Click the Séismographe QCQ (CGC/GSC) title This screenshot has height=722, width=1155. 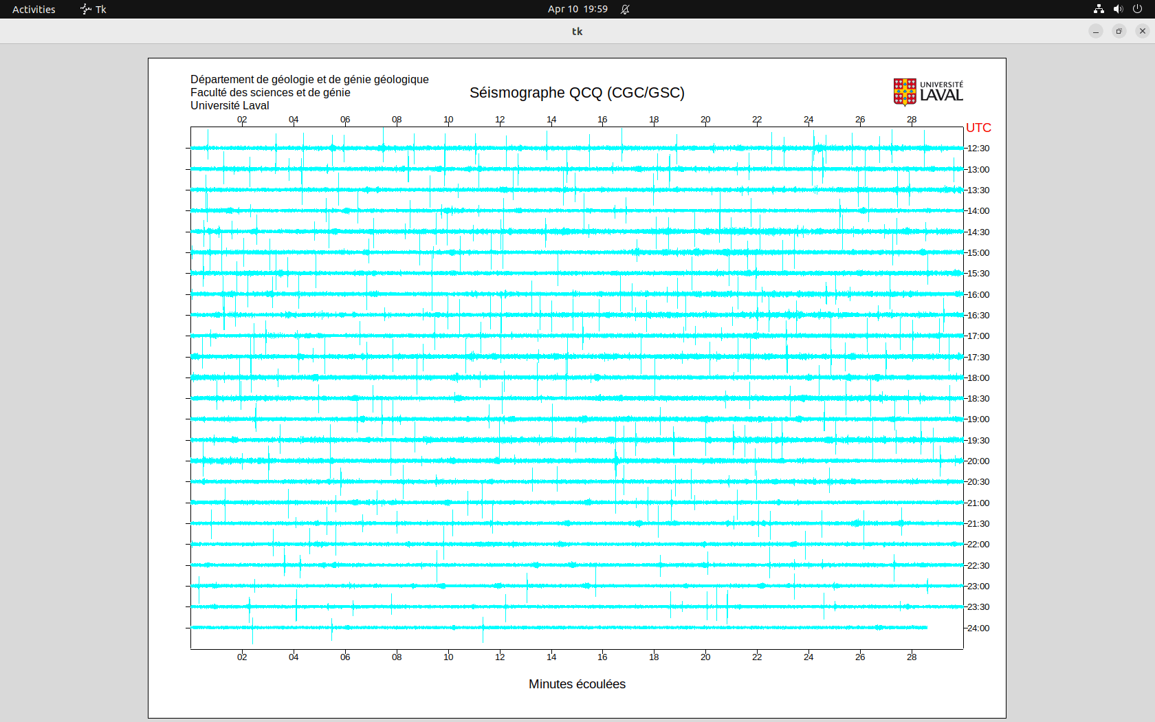(x=577, y=93)
